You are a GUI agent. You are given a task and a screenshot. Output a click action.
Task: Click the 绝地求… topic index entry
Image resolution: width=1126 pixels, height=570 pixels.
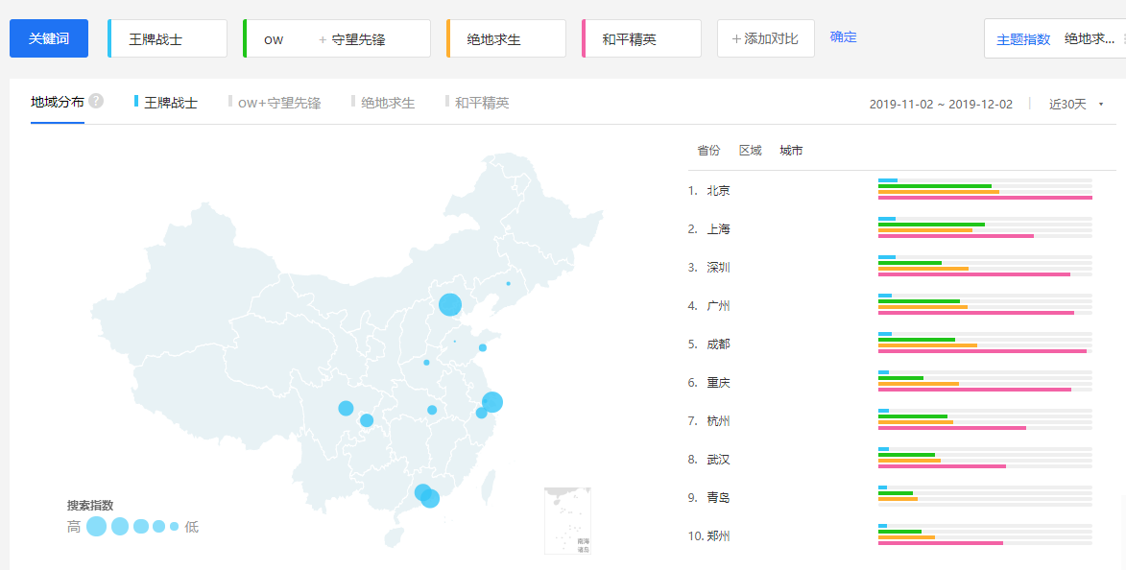[x=1090, y=38]
